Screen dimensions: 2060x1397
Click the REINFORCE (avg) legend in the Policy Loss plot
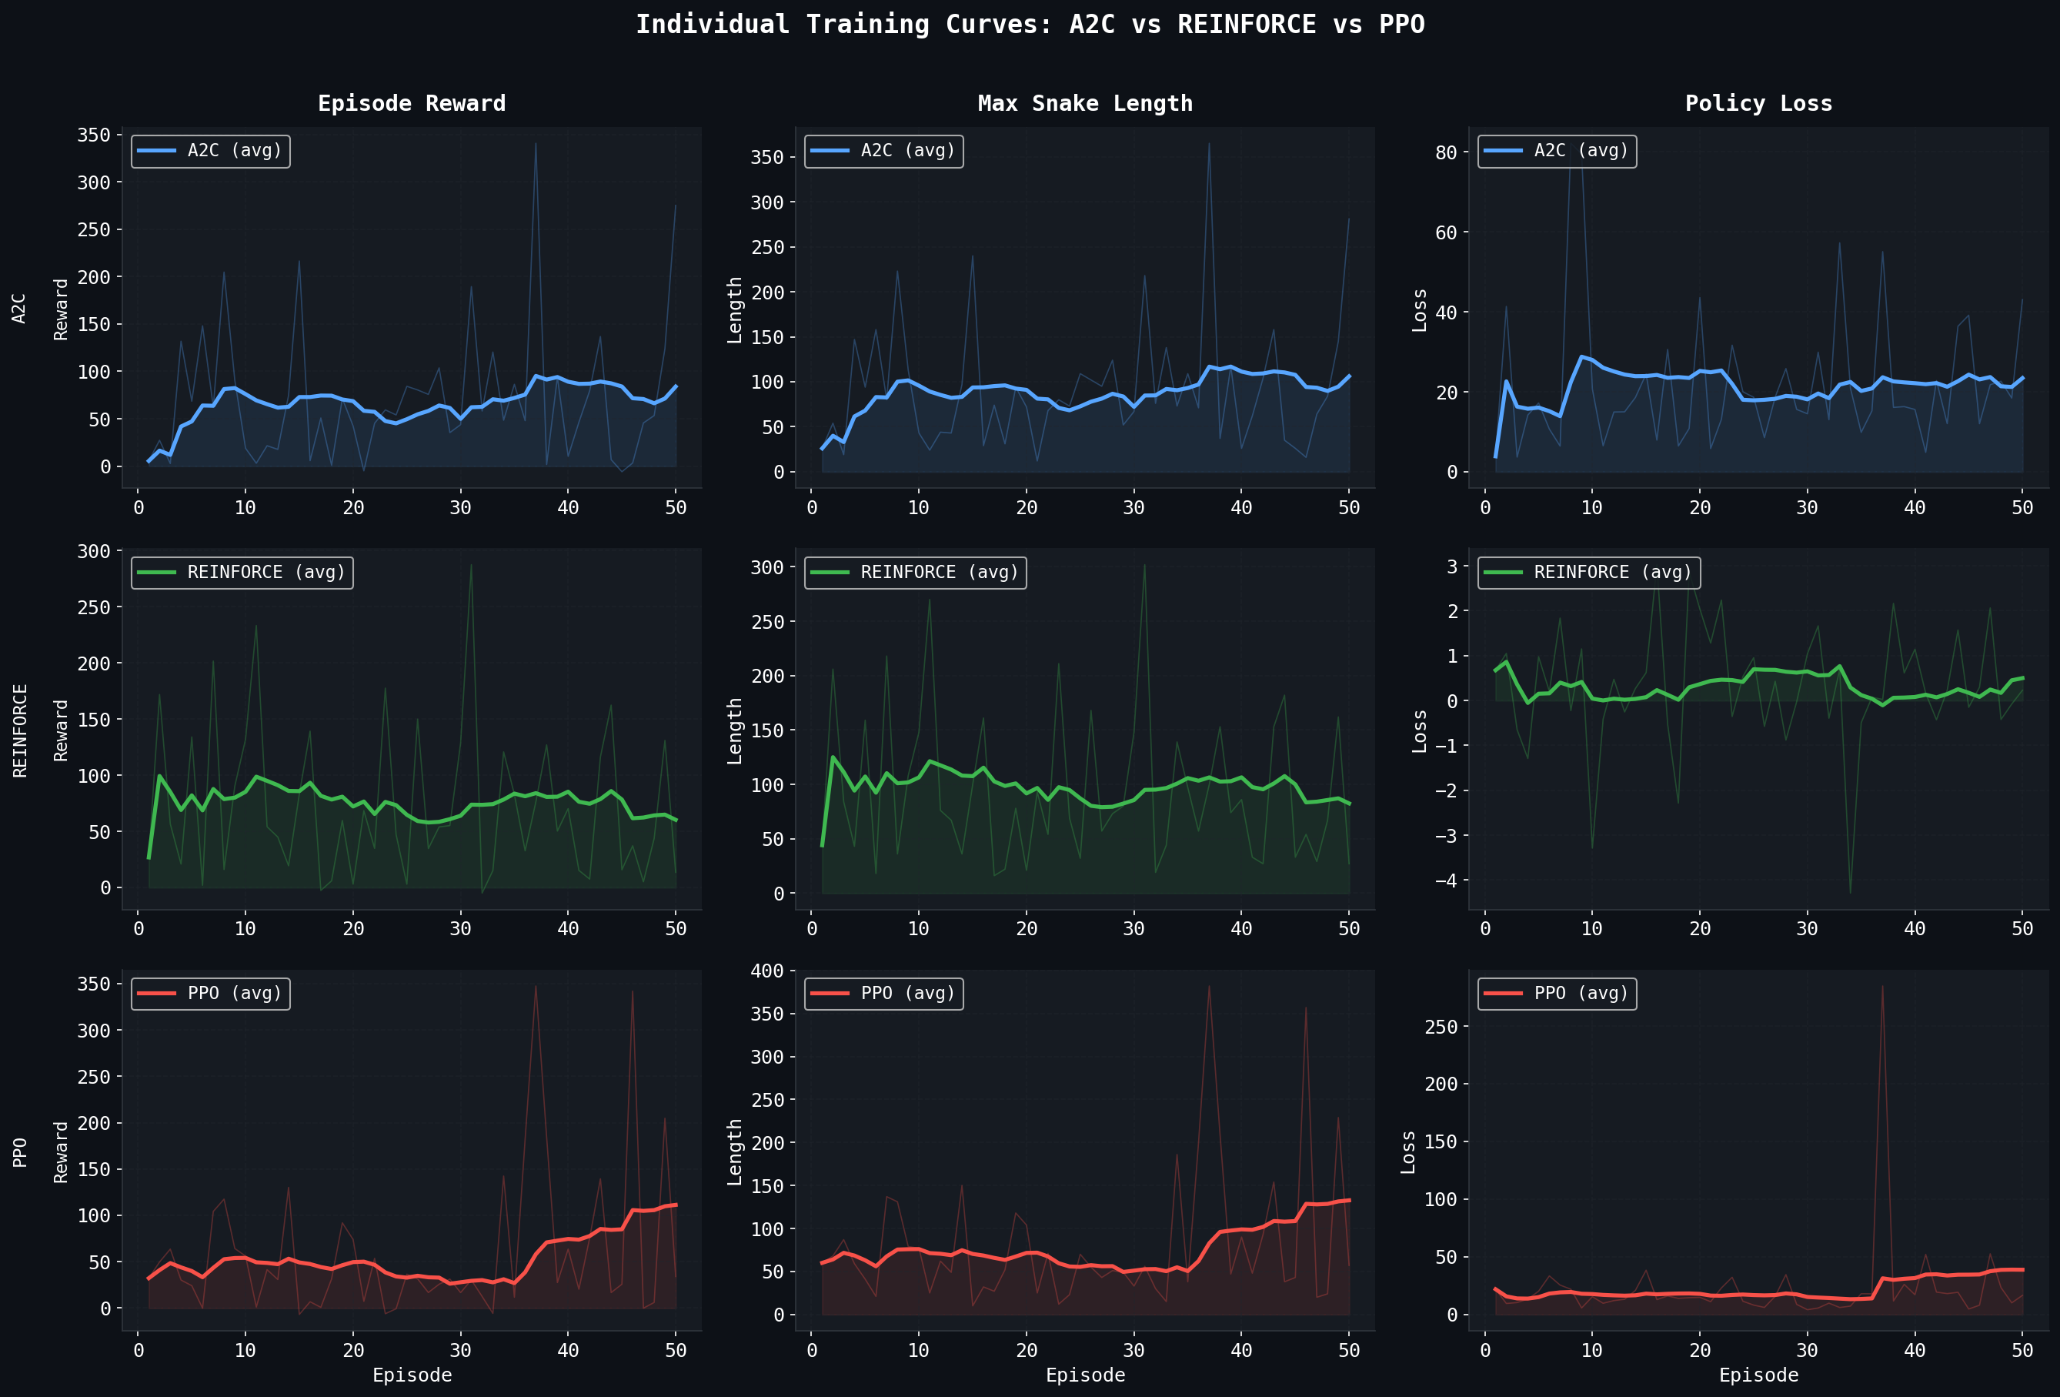point(1589,573)
